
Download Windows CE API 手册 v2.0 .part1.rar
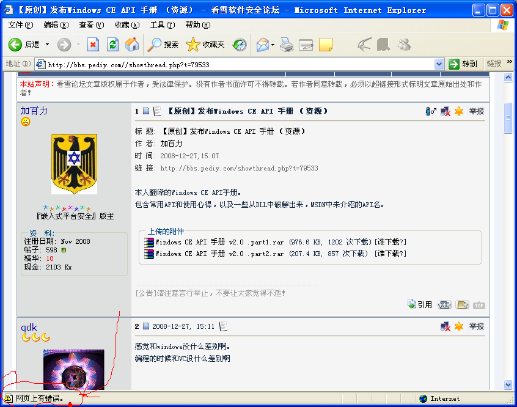[219, 242]
